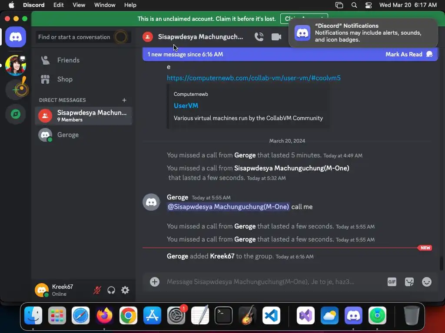This screenshot has width=445, height=333.
Task: Click Kreek67 user avatar in bottom panel
Action: coord(42,290)
